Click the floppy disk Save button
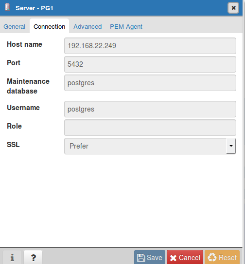The image size is (245, 264). (x=150, y=257)
